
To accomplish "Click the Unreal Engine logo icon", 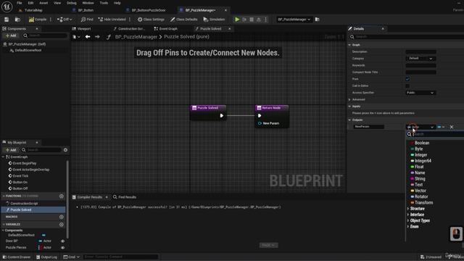I will pos(7,7).
